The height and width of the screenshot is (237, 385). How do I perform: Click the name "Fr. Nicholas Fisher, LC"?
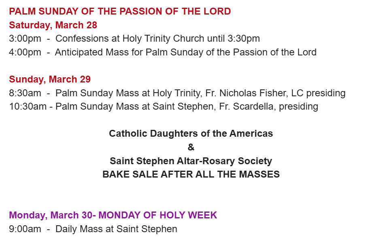click(254, 93)
